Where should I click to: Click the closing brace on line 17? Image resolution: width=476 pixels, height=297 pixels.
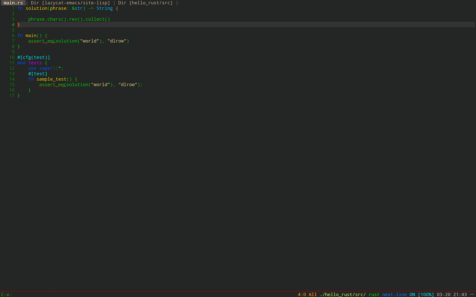click(x=19, y=95)
